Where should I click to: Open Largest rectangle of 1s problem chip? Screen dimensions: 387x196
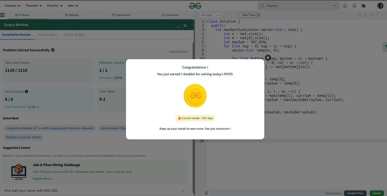tap(50, 128)
